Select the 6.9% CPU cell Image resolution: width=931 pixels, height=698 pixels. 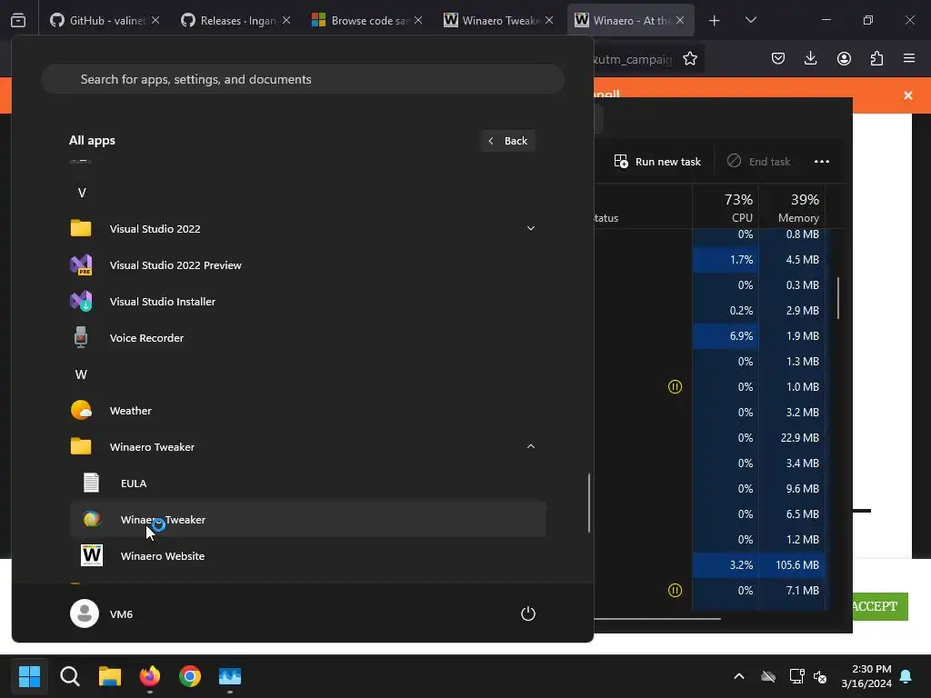[x=726, y=336]
